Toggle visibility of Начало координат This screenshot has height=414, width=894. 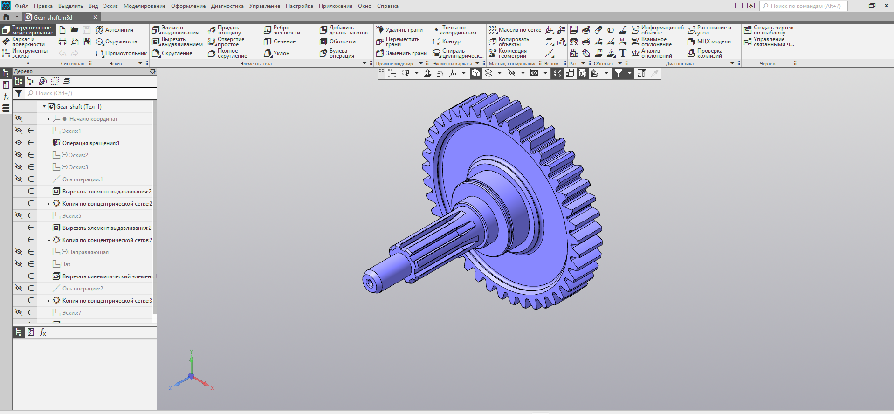(19, 118)
